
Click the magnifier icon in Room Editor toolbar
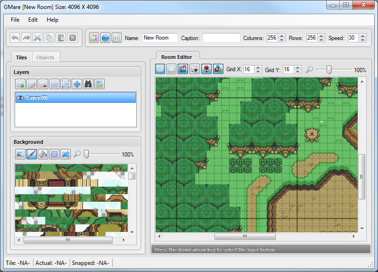pyautogui.click(x=310, y=70)
